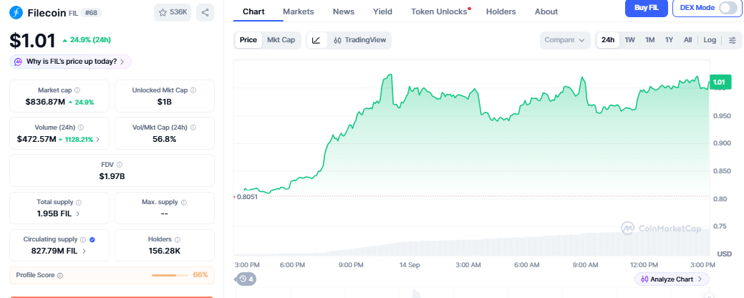Show FDV info icon
This screenshot has height=298, width=744.
click(119, 165)
